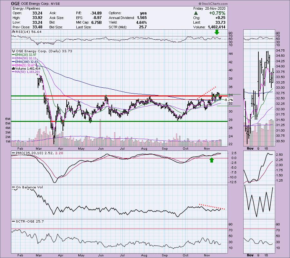This screenshot has height=258, width=290.
Task: Click the 'Ask Size:' label
Action: (57, 18)
